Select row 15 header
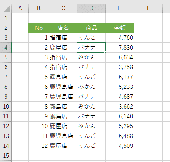 point(6,156)
